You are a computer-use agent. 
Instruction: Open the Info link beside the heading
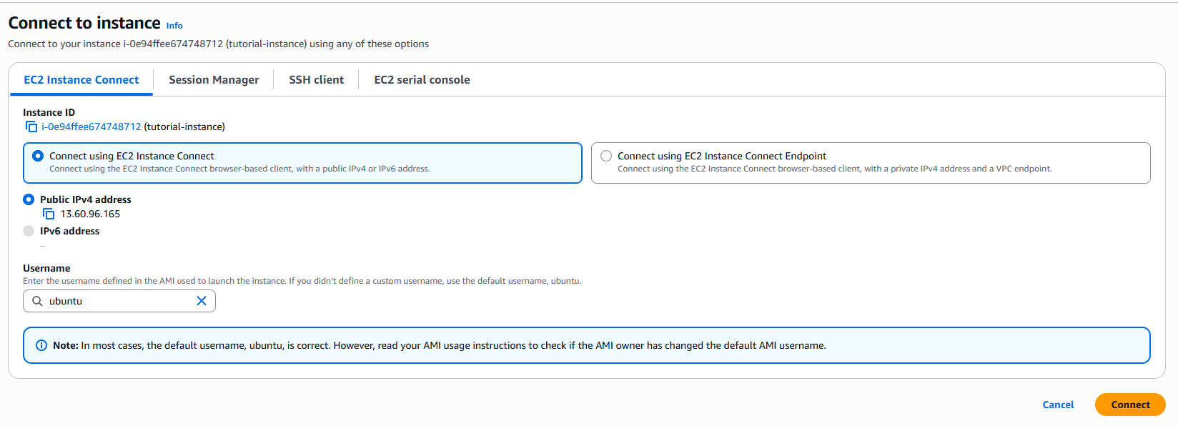174,26
